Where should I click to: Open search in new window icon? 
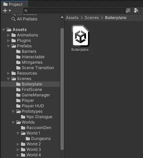click(x=128, y=11)
